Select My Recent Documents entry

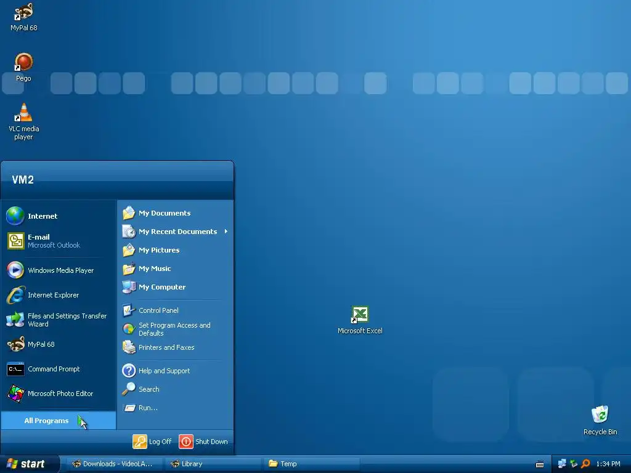click(176, 232)
